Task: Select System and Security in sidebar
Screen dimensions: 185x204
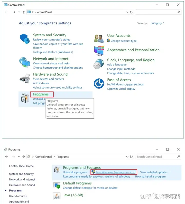Action: (21, 174)
